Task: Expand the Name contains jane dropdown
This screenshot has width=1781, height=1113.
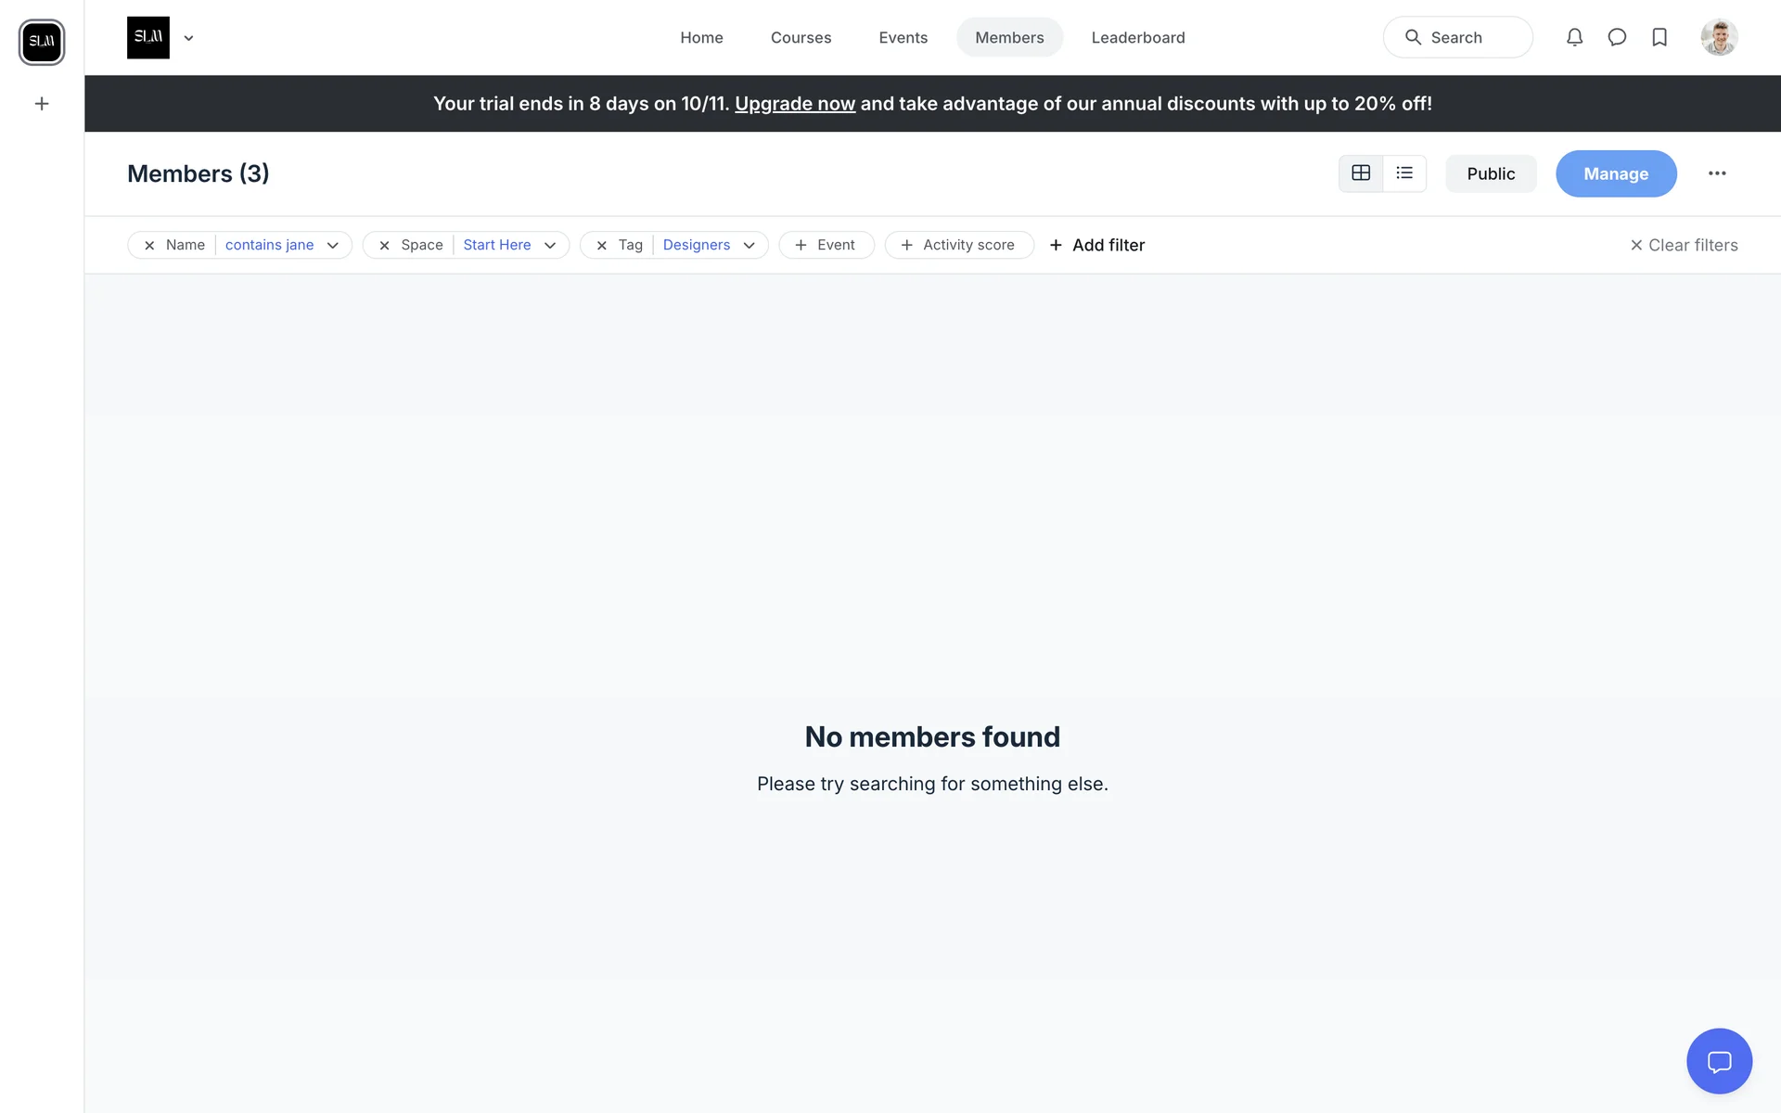Action: tap(333, 246)
